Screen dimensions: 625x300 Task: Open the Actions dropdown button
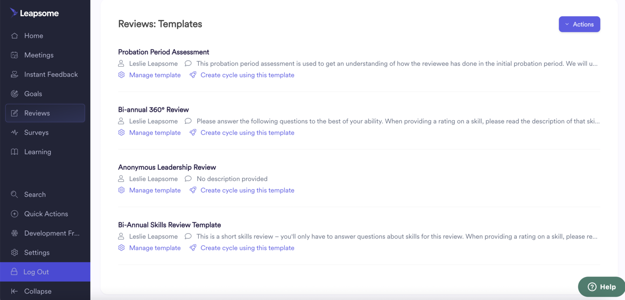[579, 24]
